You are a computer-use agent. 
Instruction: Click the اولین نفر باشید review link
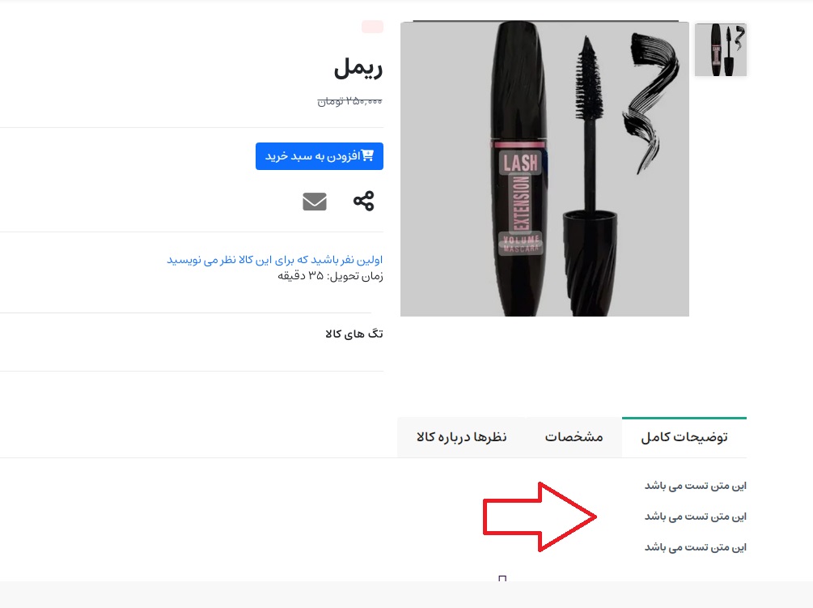click(x=275, y=259)
